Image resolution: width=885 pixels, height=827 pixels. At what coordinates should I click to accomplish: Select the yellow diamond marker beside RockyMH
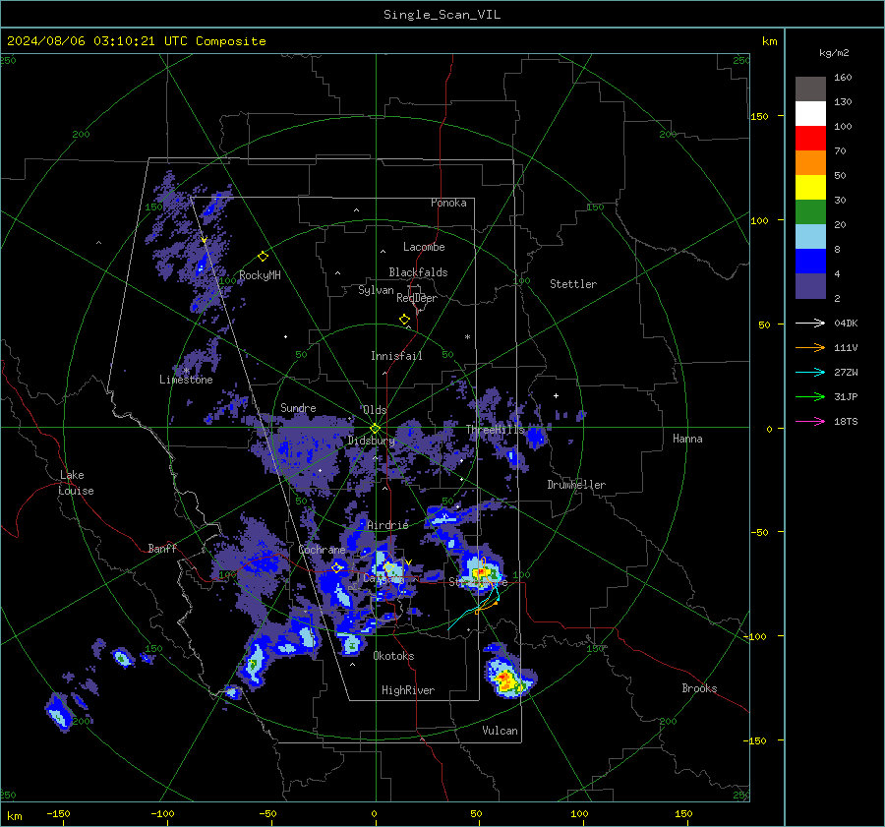[x=263, y=257]
